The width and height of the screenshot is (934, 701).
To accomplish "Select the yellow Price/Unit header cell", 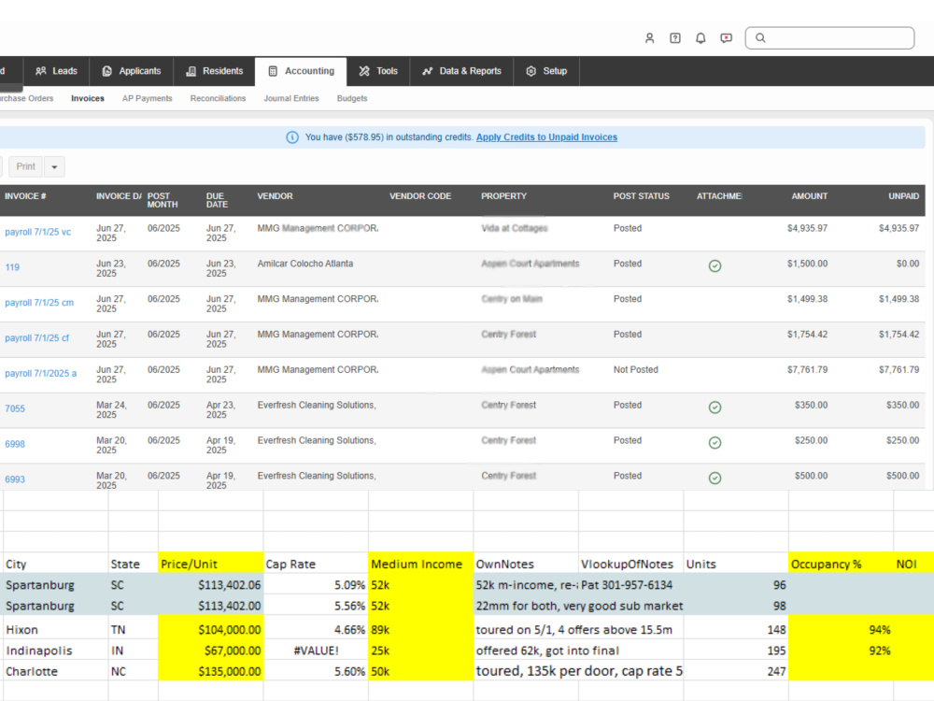I will point(211,564).
